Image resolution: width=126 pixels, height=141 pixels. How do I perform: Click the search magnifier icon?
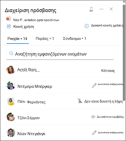point(11,54)
